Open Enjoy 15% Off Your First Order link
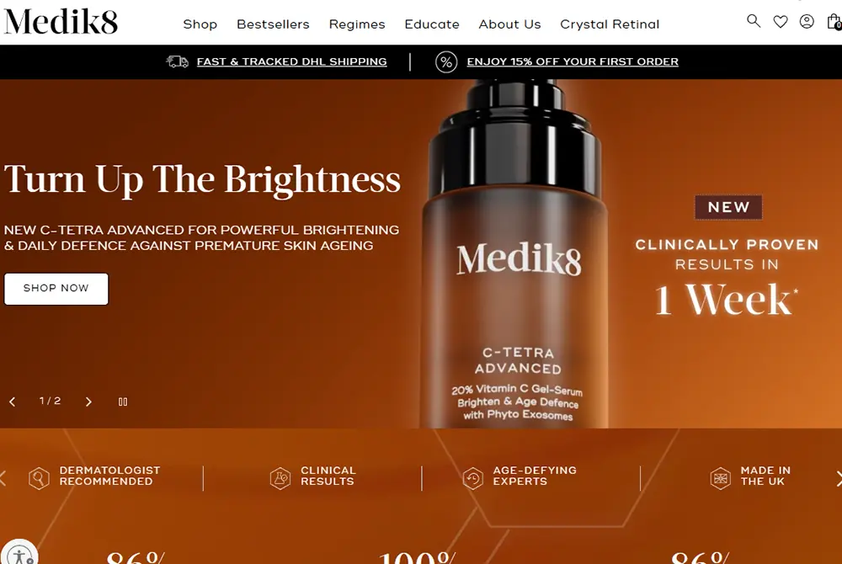The image size is (842, 564). pos(573,61)
